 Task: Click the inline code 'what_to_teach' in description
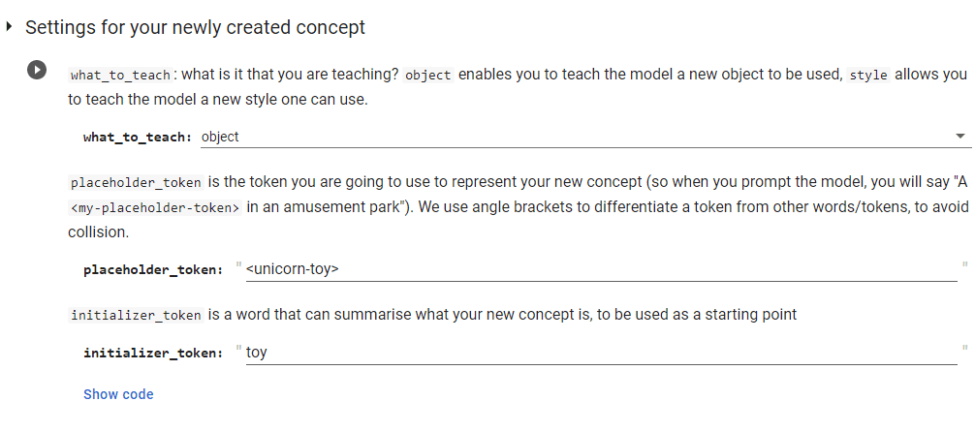(x=121, y=75)
